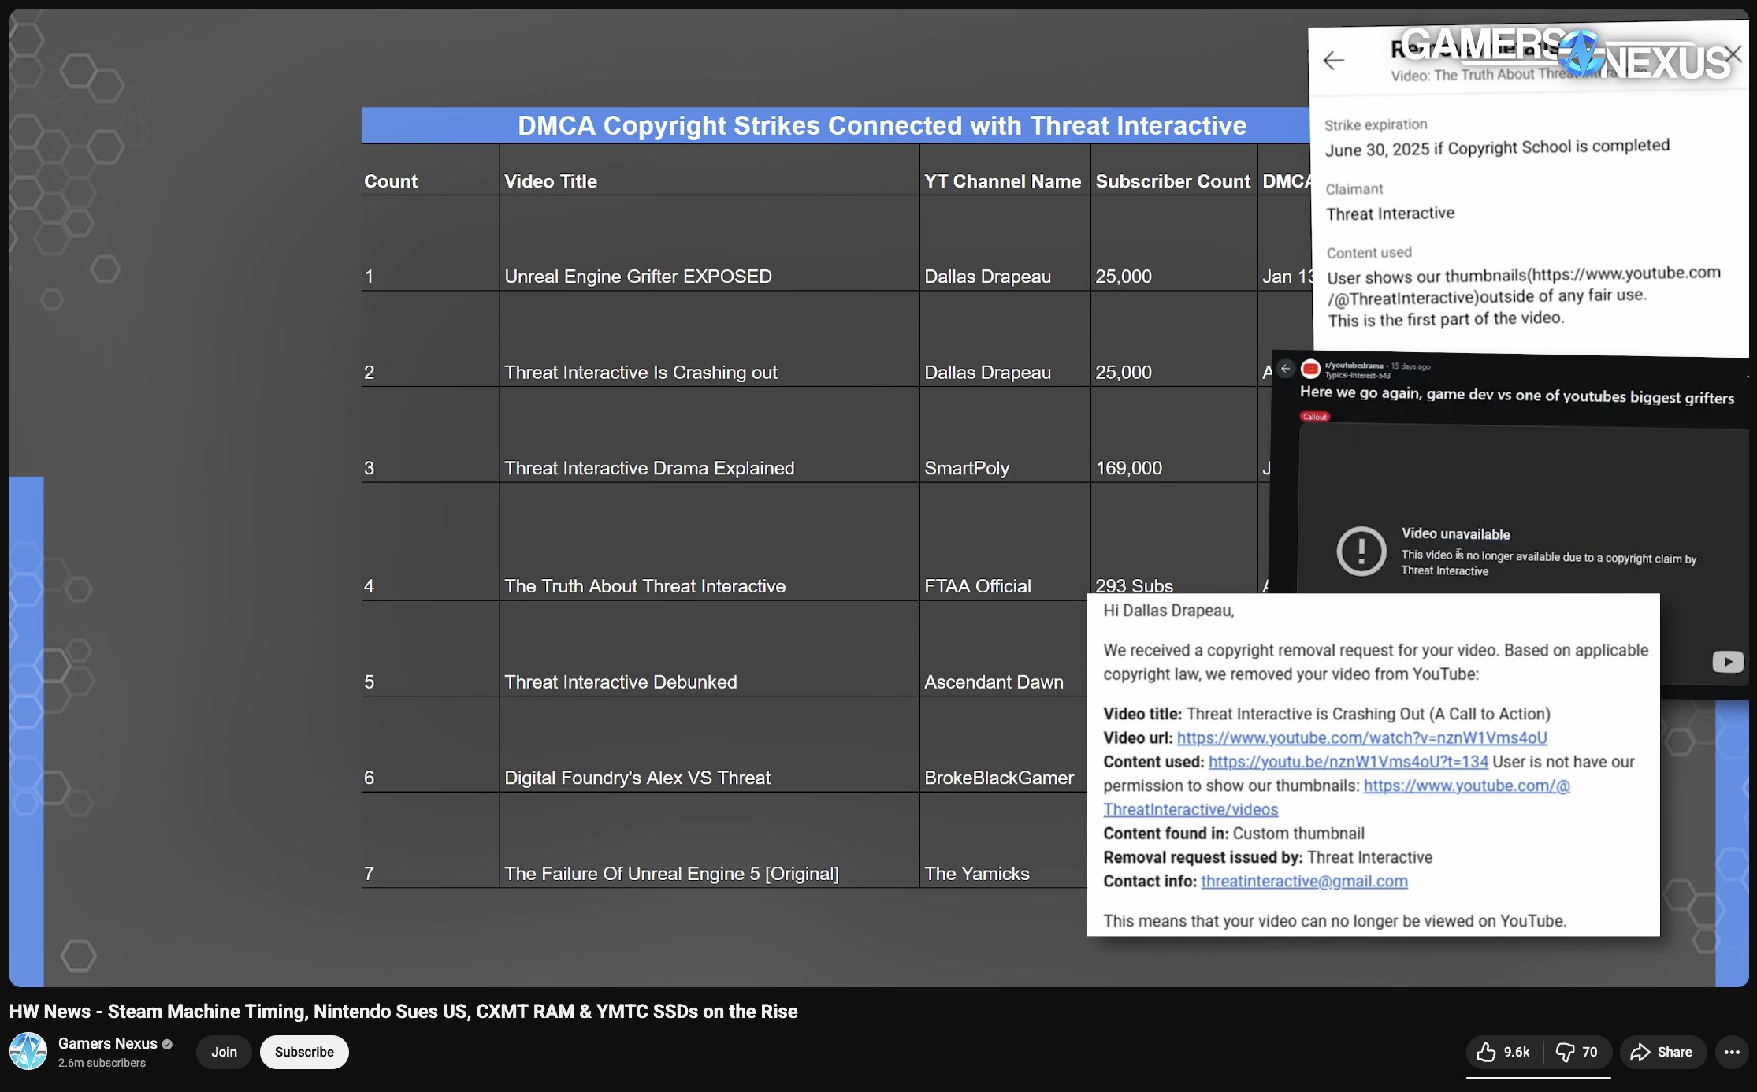This screenshot has width=1757, height=1092.
Task: Open the youtu.be/nznW1Vms4oU?t=134 content link
Action: point(1348,761)
